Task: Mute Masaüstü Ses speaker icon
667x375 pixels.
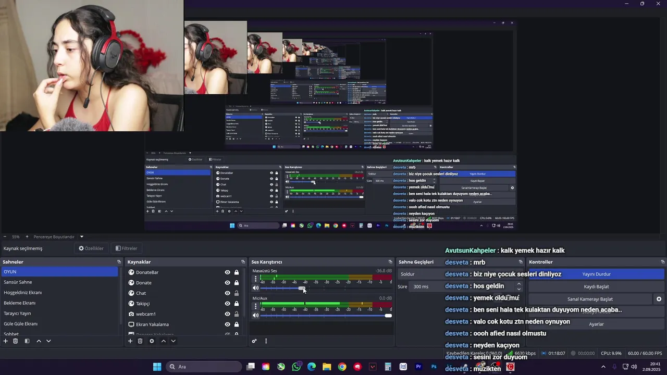Action: point(255,288)
